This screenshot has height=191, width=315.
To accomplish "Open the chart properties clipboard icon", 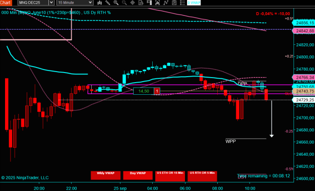I will tap(174, 3).
